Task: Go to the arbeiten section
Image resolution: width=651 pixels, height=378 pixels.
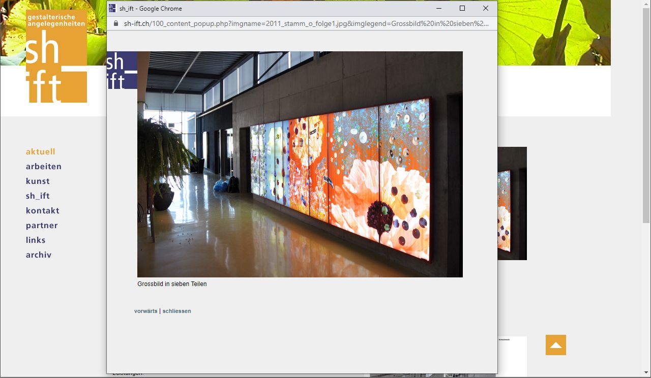Action: pos(44,167)
